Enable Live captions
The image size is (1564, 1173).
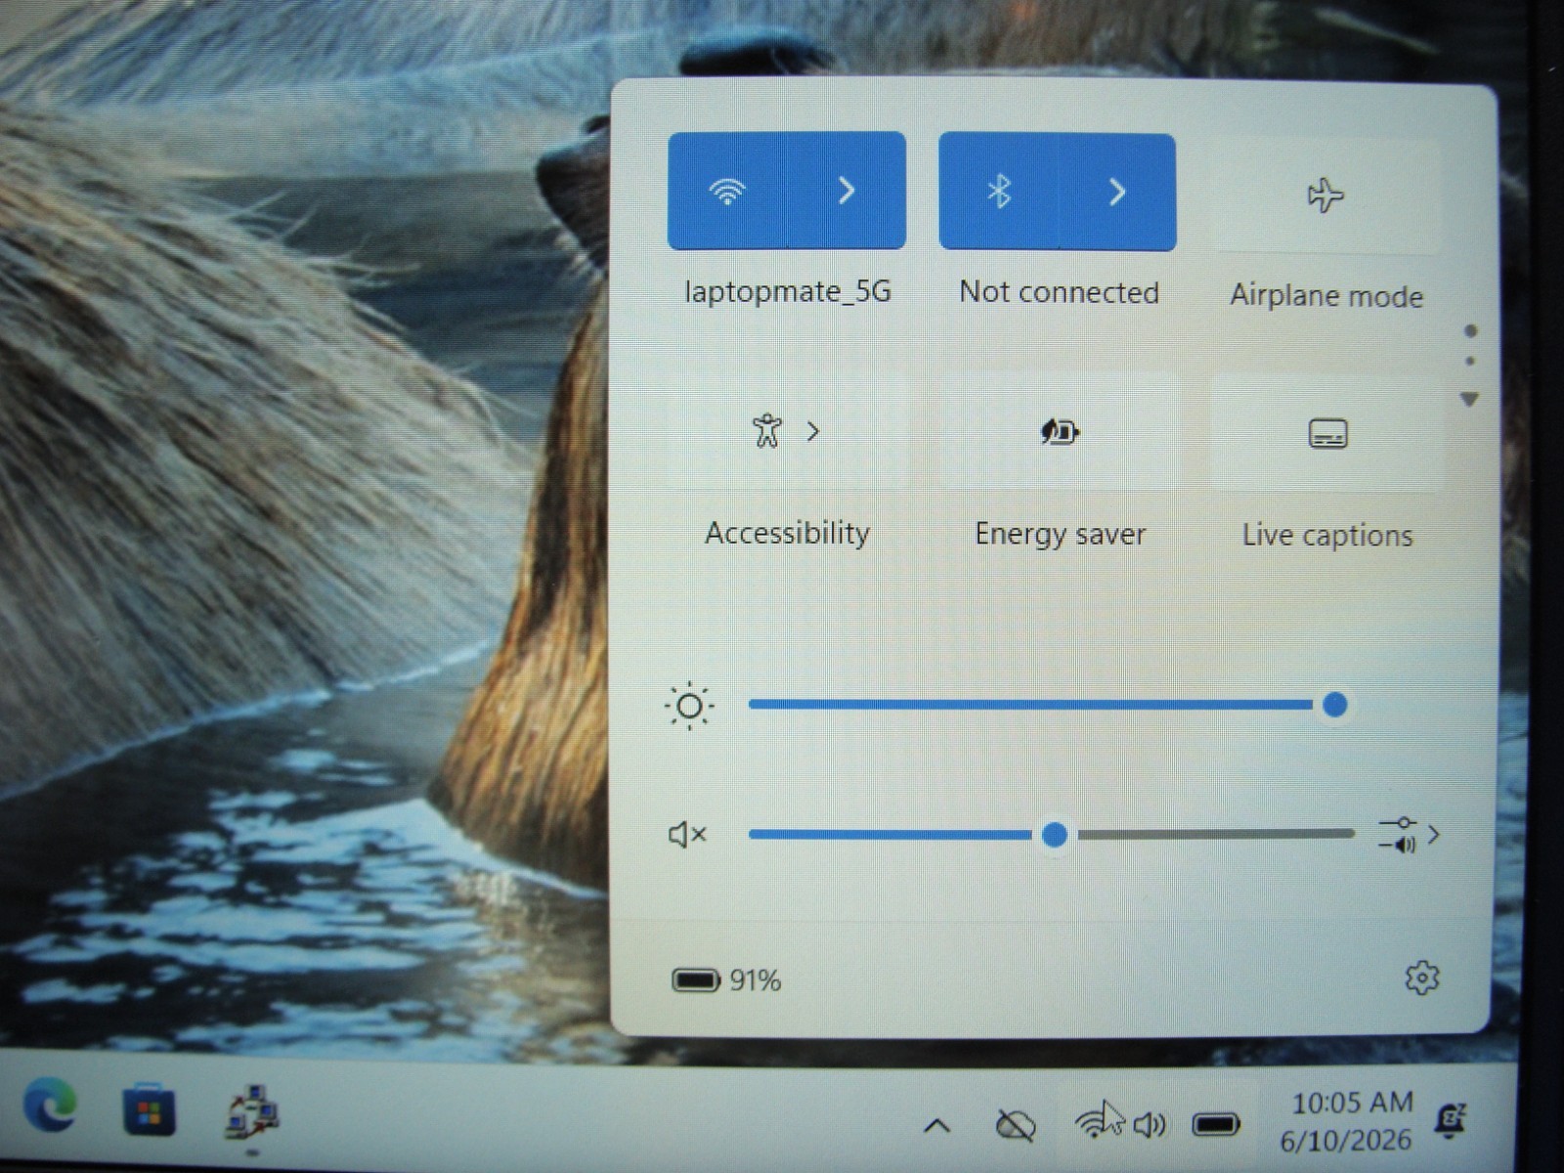click(1327, 433)
